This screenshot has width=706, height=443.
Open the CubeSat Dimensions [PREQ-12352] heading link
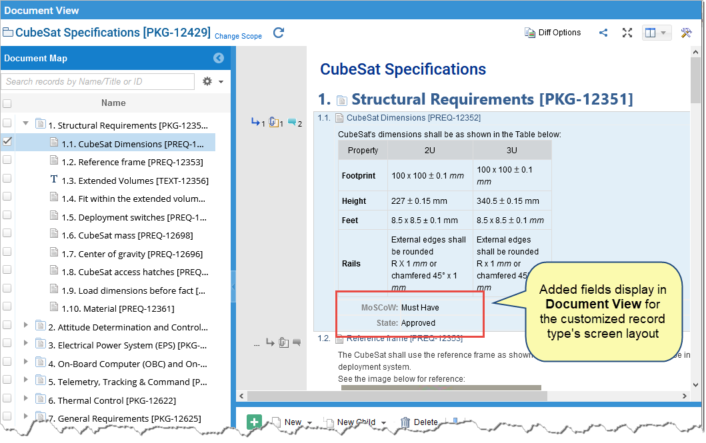click(x=413, y=118)
